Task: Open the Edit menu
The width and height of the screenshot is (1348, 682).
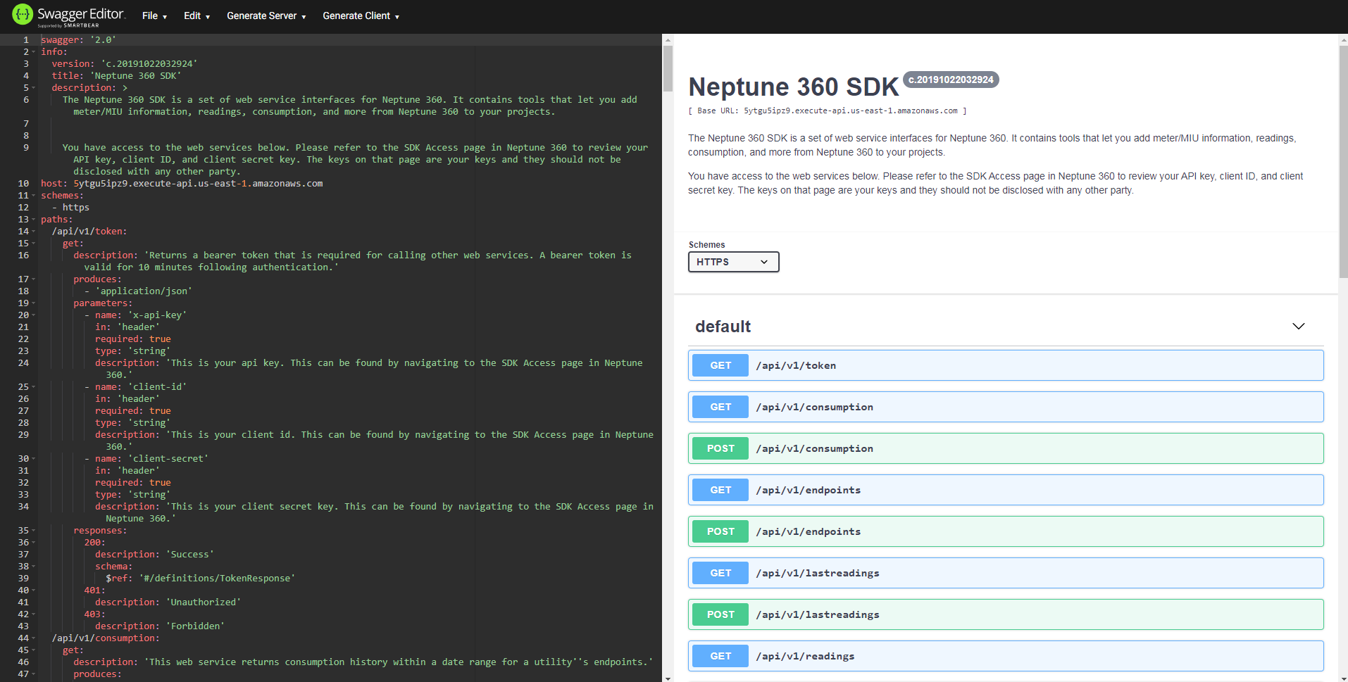Action: tap(196, 15)
